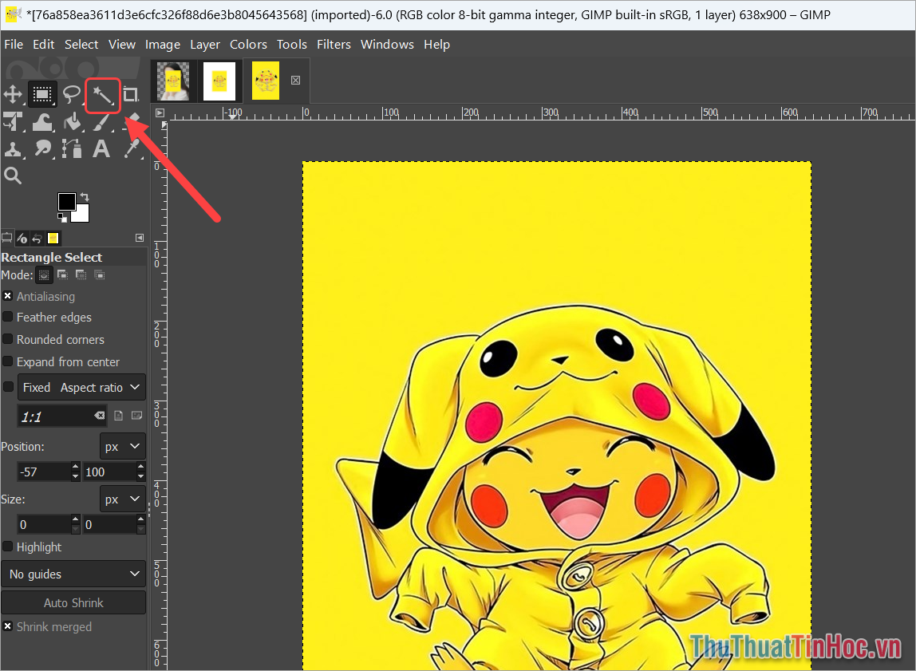Select the Crop tool
The height and width of the screenshot is (671, 916).
point(131,94)
